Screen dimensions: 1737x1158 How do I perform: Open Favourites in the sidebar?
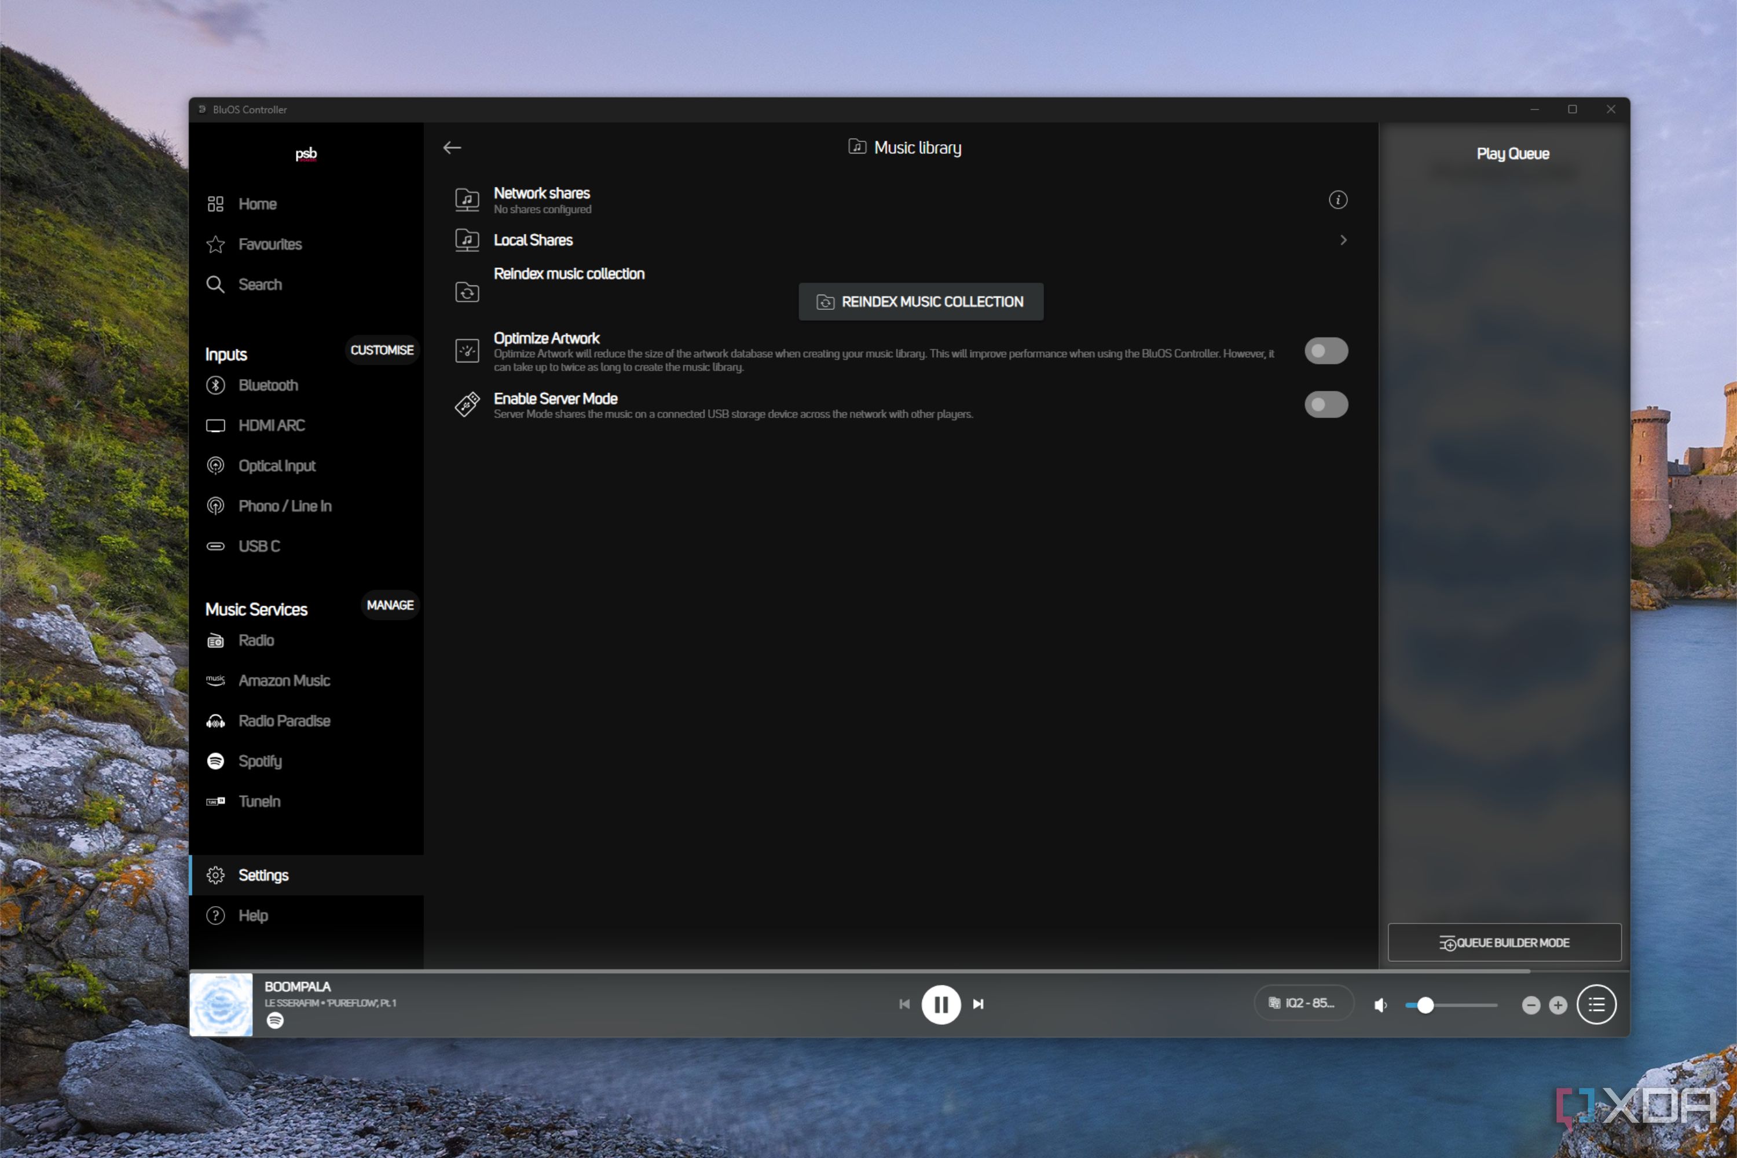(306, 244)
